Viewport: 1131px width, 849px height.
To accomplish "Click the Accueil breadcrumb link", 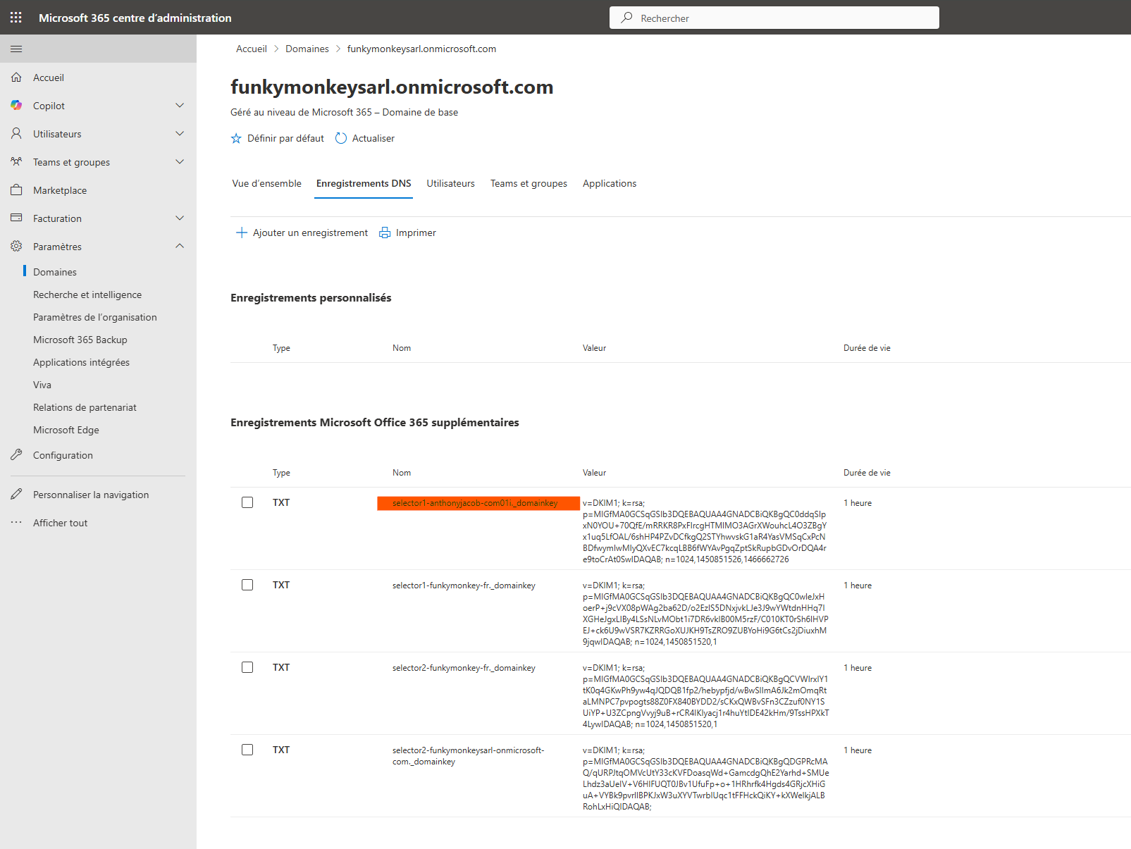I will (x=252, y=49).
